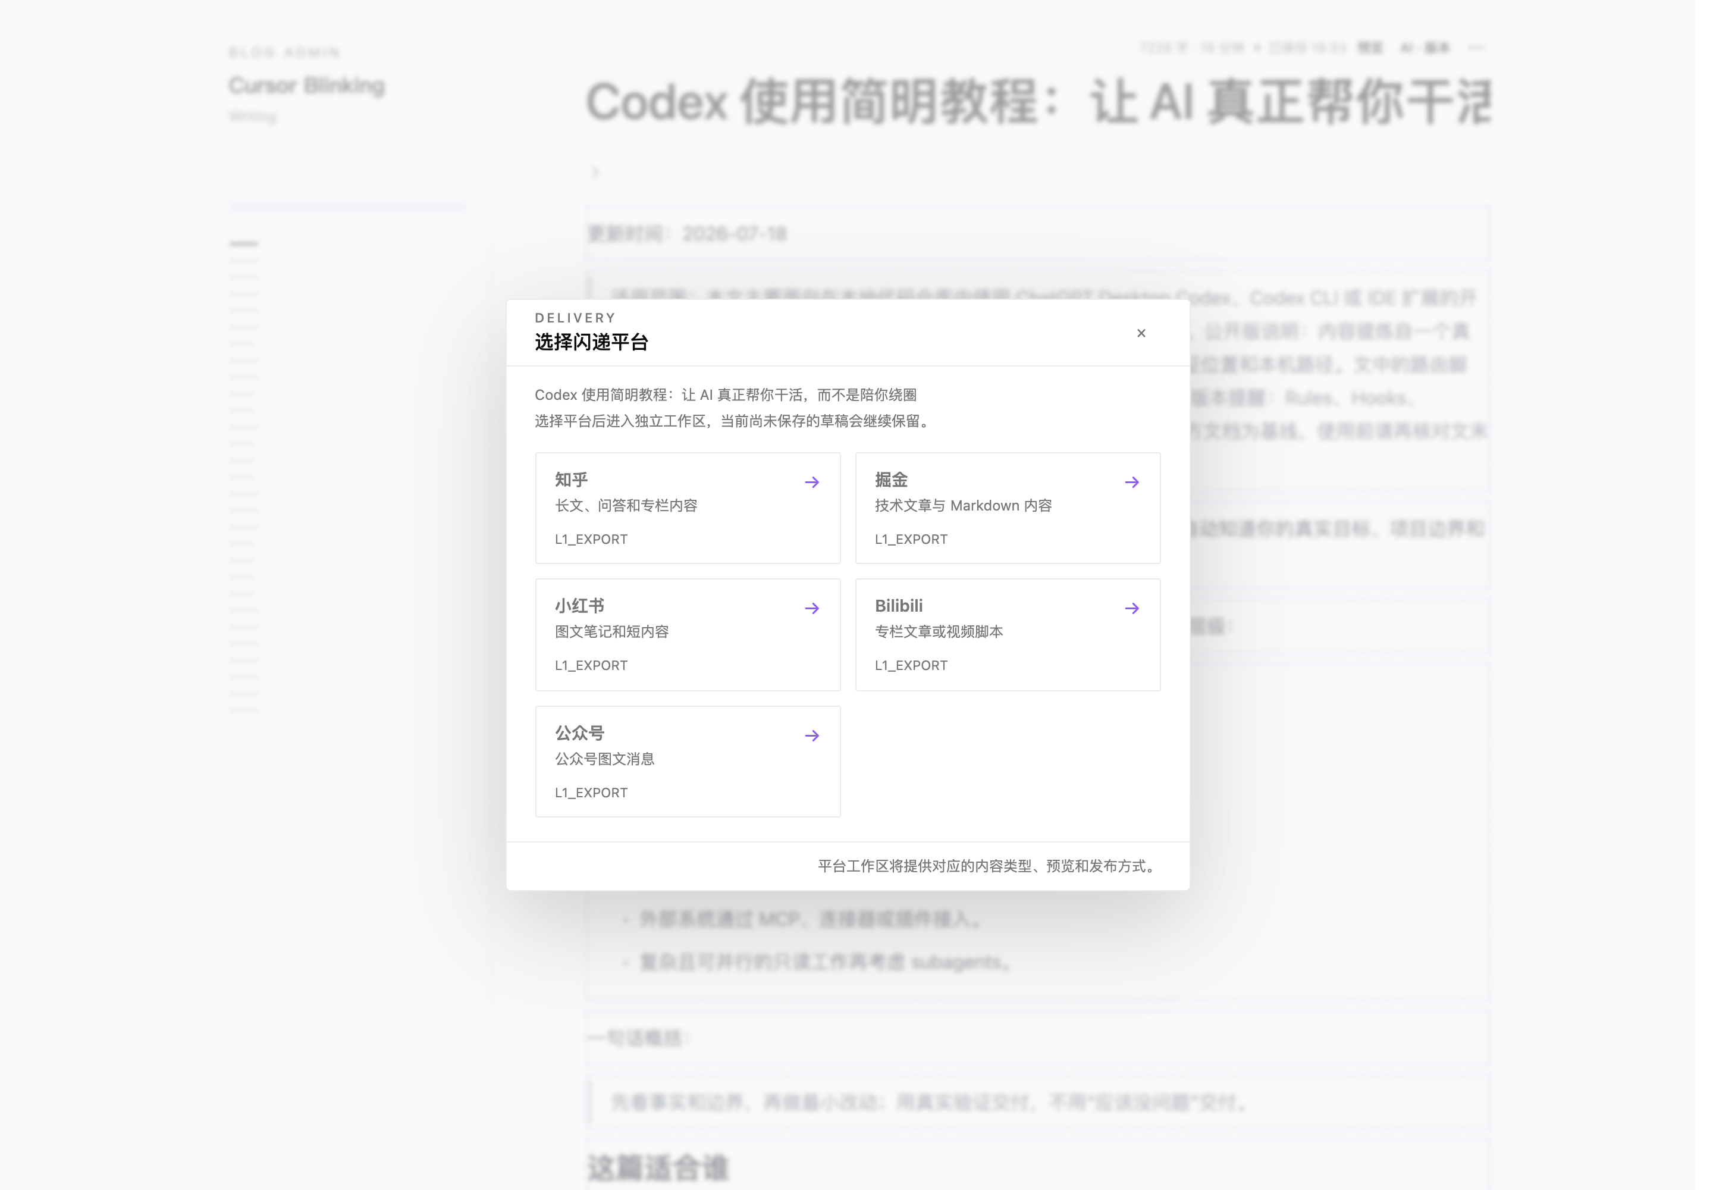
Task: Click the 选择闪递平台 dialog title
Action: pos(591,342)
